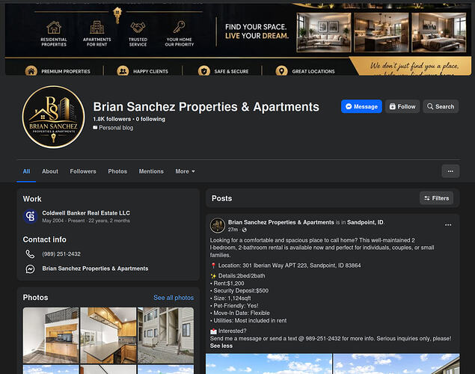Select the All tab
Screen dimensions: 475x374
26,171
